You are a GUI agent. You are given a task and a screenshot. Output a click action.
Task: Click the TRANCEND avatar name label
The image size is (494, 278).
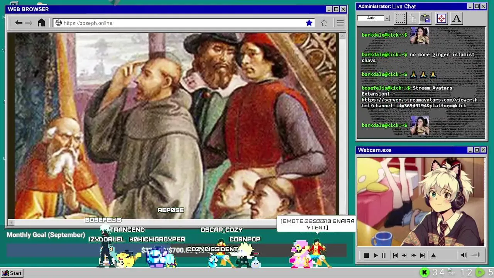[127, 230]
